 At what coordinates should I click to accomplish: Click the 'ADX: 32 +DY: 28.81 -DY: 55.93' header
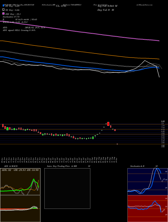tap(20, 170)
